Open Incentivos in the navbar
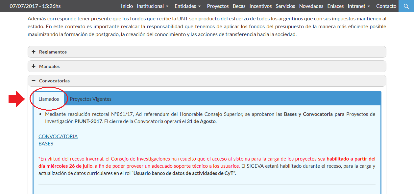This screenshot has height=194, width=414. click(260, 6)
